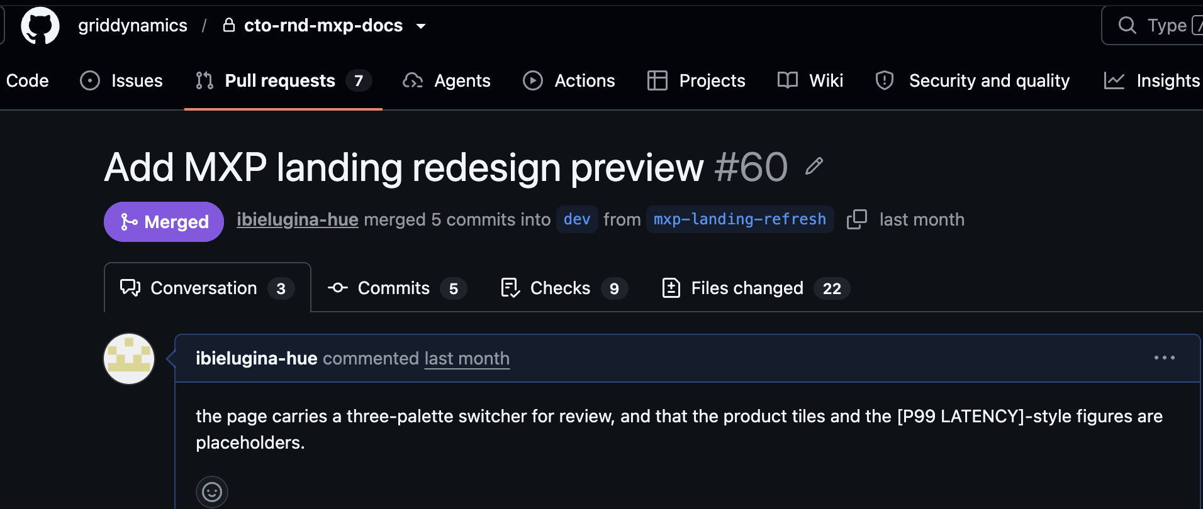The image size is (1203, 509).
Task: Show the Conversation tab
Action: (x=207, y=288)
